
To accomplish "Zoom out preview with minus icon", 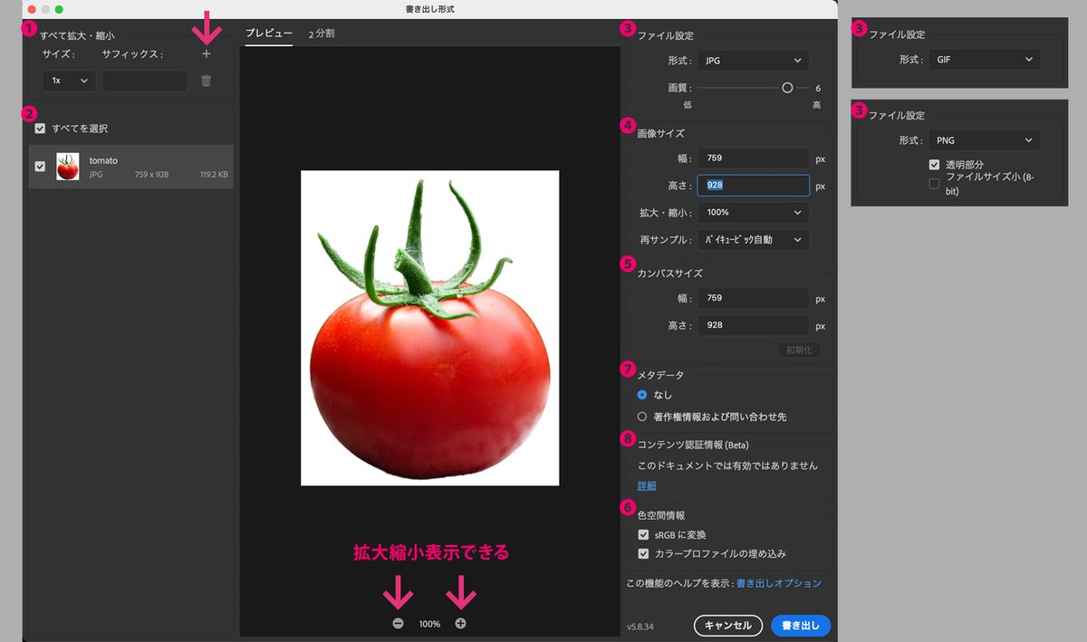I will click(399, 624).
